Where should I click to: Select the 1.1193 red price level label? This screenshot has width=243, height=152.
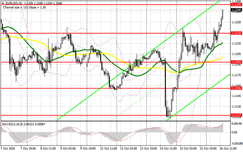tap(236, 62)
